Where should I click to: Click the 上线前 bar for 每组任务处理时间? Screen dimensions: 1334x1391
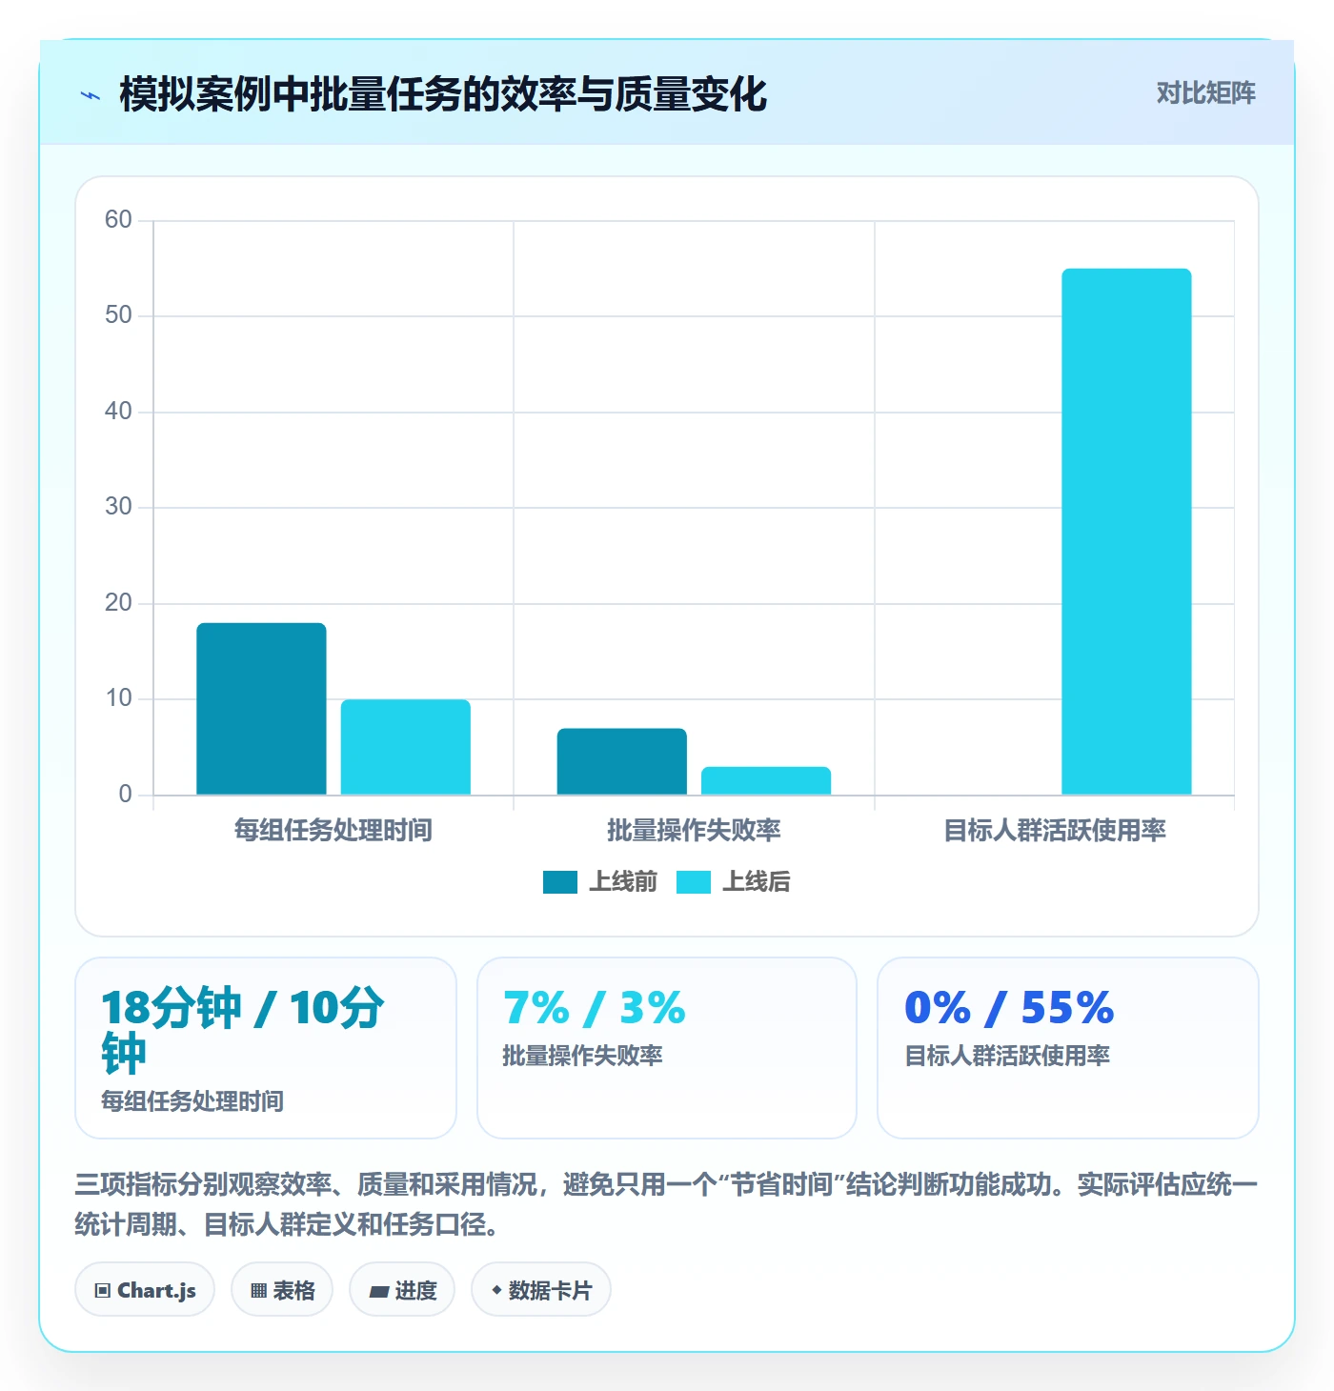click(x=261, y=709)
